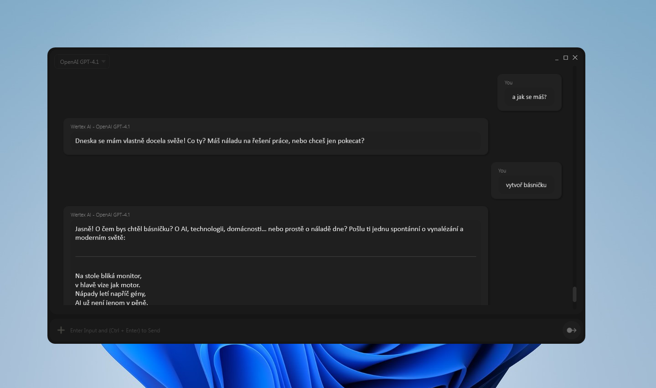Screen dimensions: 656x388
Task: Click the Wertex AI header of the first reply
Action: pyautogui.click(x=100, y=127)
